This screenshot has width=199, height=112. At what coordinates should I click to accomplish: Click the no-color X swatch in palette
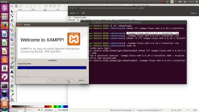(x=11, y=106)
